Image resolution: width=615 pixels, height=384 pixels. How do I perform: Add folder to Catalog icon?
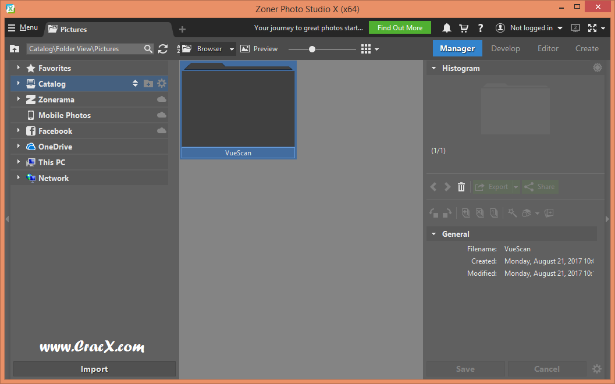[148, 84]
